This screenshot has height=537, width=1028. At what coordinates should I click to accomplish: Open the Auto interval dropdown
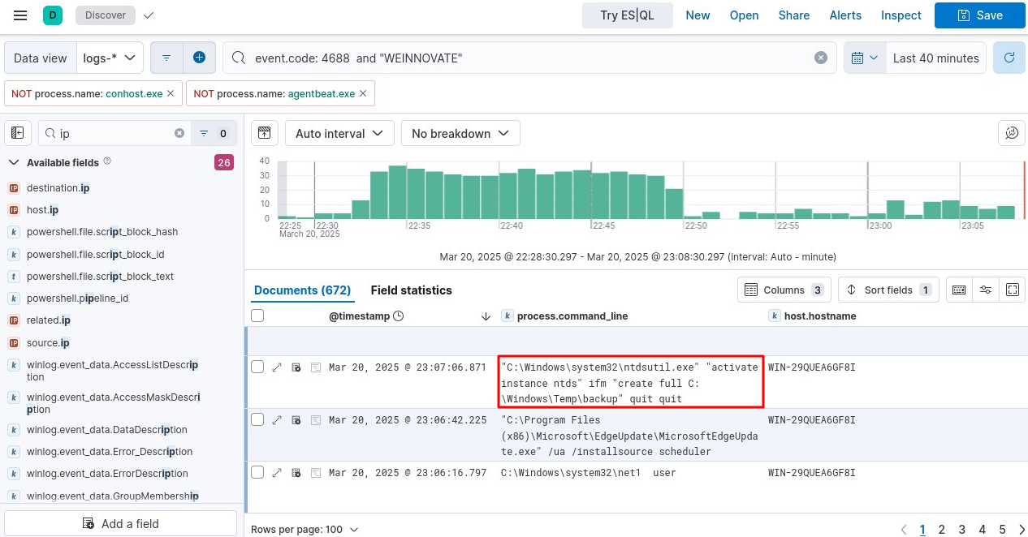(x=339, y=133)
